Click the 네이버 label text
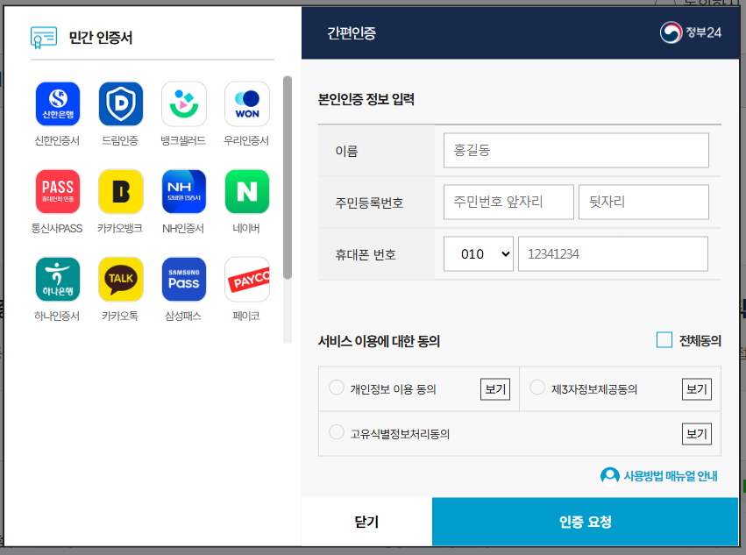 pos(246,229)
